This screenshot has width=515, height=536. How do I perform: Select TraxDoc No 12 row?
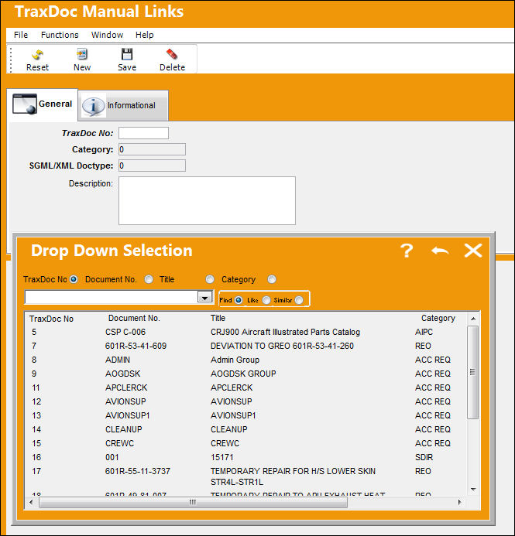click(x=245, y=401)
